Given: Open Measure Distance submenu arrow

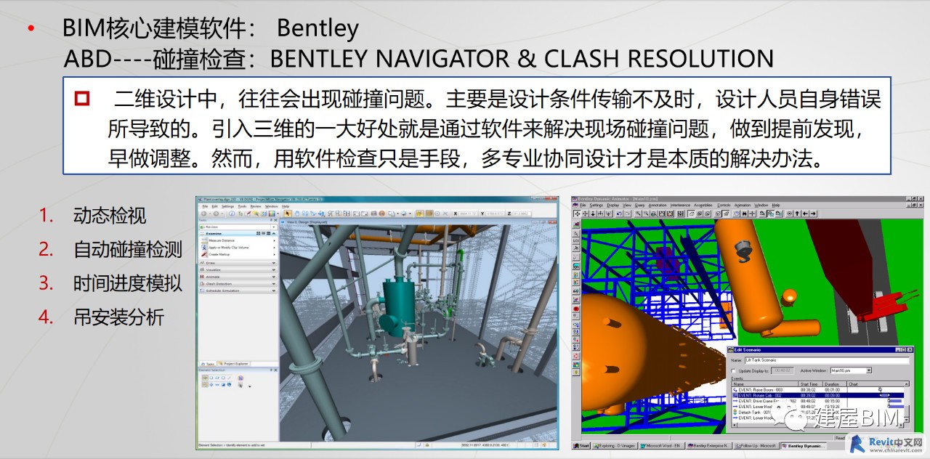Looking at the screenshot, I should point(274,240).
